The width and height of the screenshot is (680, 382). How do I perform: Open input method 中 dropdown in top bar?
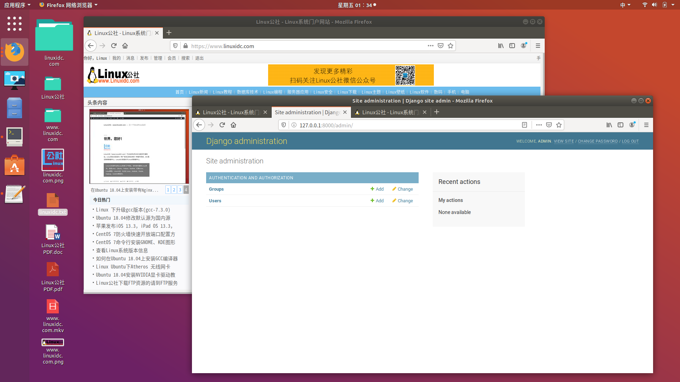point(625,5)
